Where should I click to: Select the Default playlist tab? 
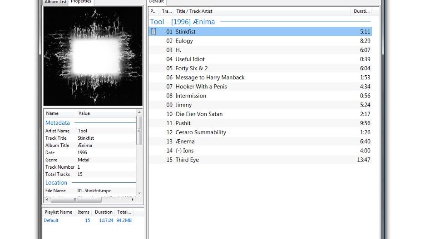pos(157,2)
